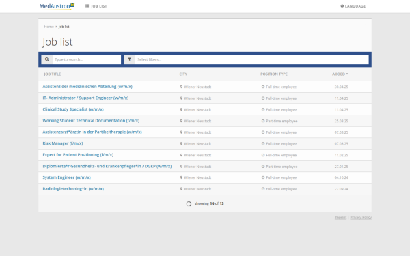Open the Risk Manager job
Image resolution: width=410 pixels, height=256 pixels.
[63, 143]
